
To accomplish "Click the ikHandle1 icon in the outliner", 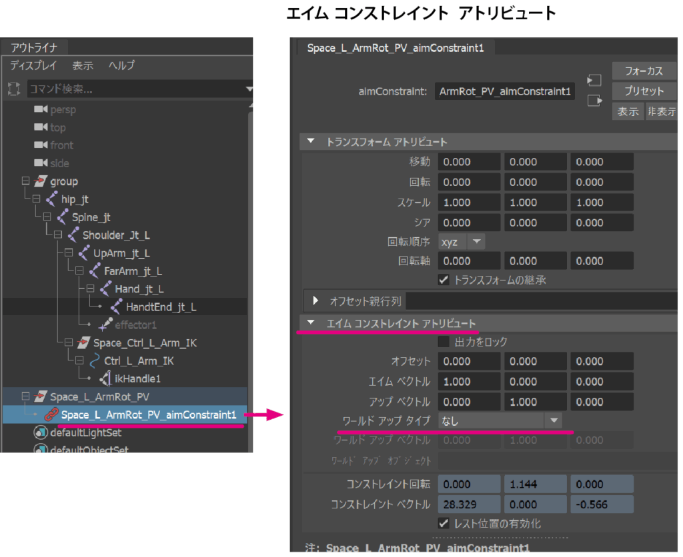I will pos(105,379).
